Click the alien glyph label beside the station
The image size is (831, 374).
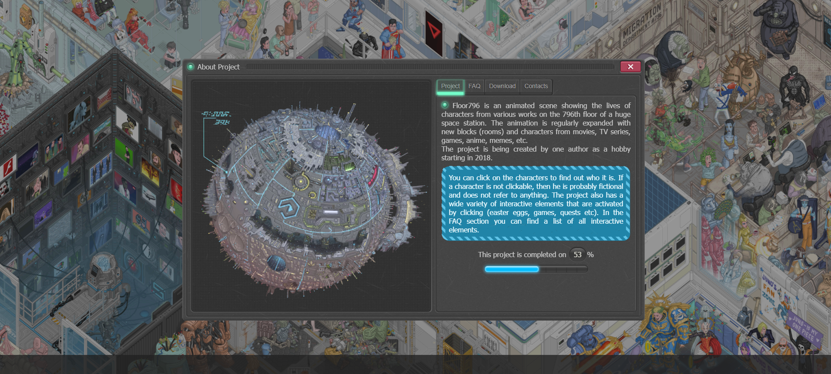[216, 118]
